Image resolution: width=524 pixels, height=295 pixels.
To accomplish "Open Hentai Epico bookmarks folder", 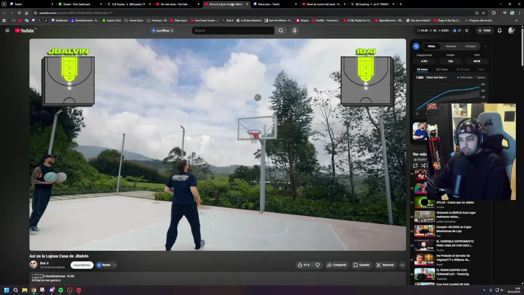I will pos(134,20).
